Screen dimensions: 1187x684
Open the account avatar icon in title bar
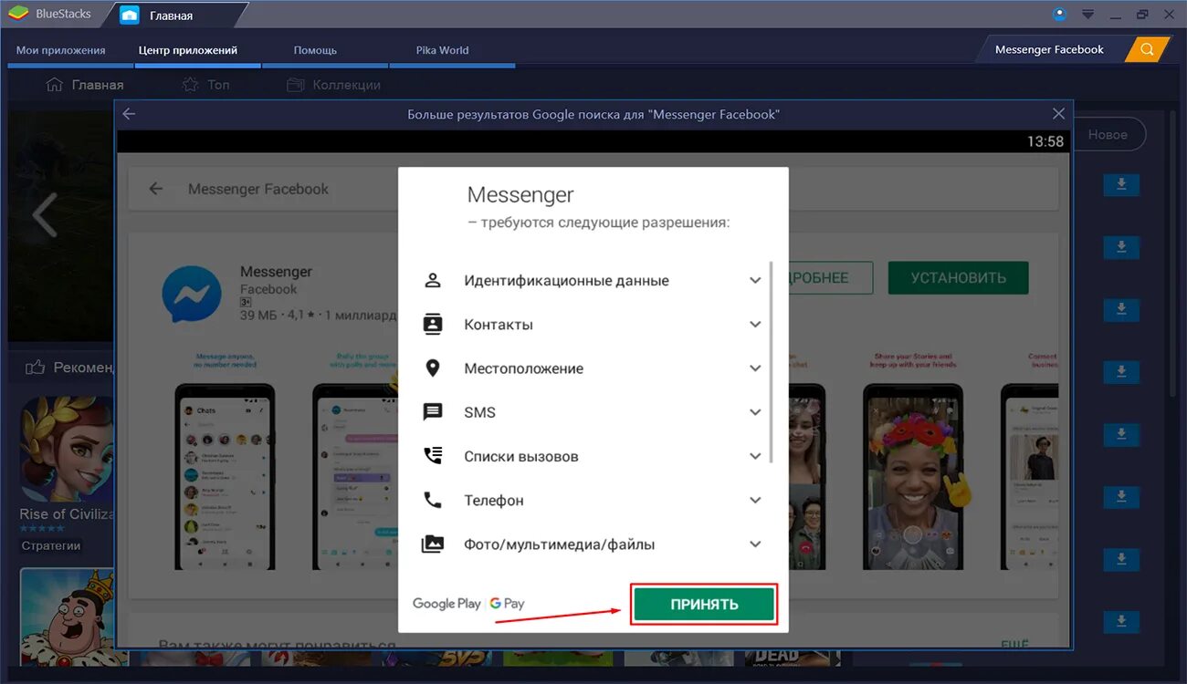point(1059,15)
